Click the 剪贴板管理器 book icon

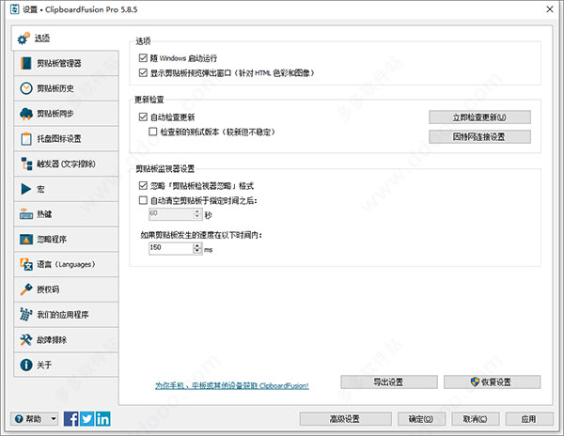point(26,63)
